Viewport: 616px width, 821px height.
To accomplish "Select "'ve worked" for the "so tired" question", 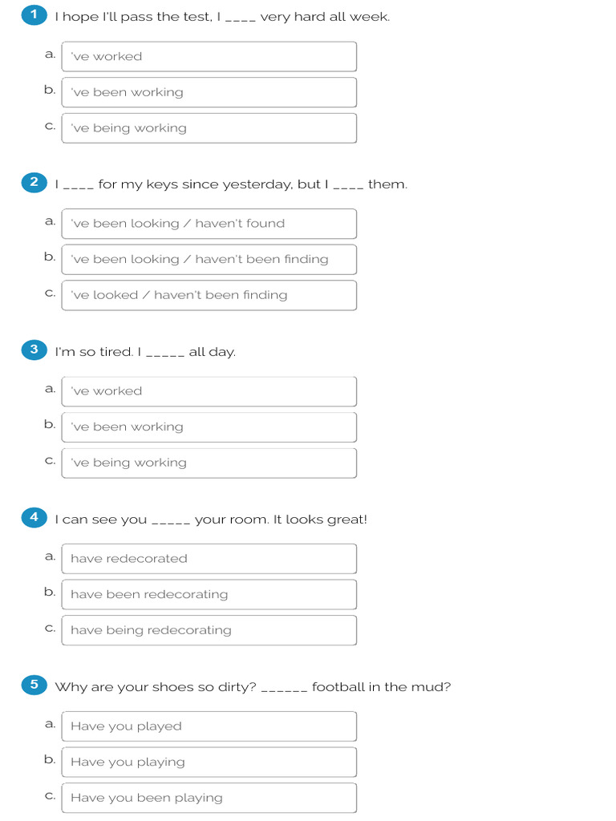I will [209, 391].
